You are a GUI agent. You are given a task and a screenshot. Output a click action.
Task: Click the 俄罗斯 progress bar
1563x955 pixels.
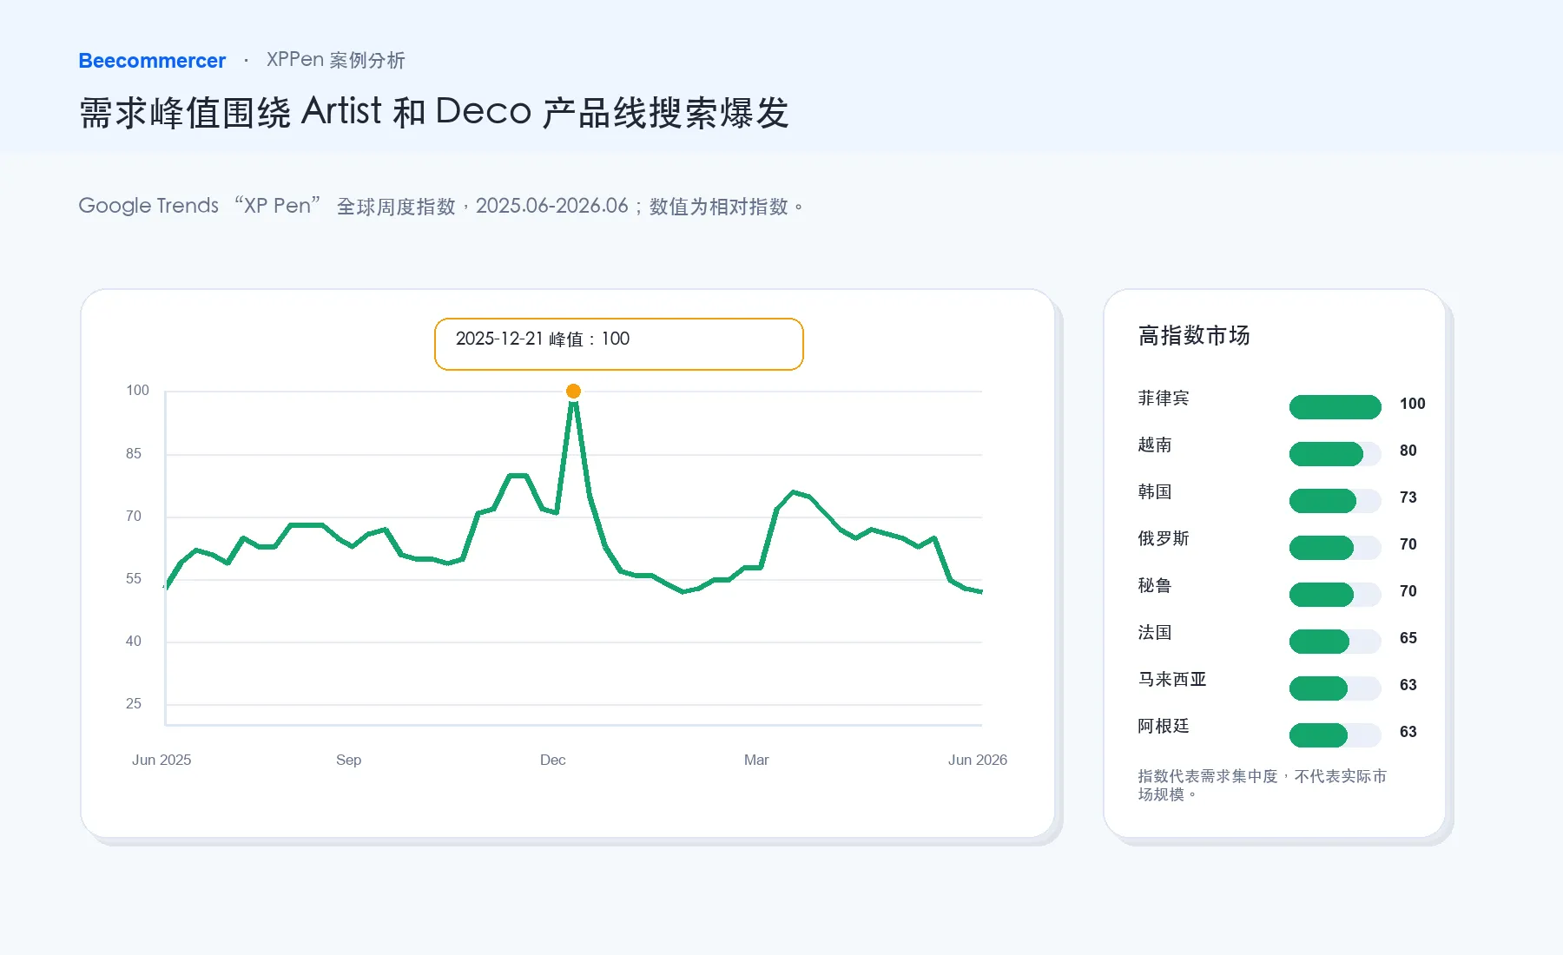click(1335, 548)
